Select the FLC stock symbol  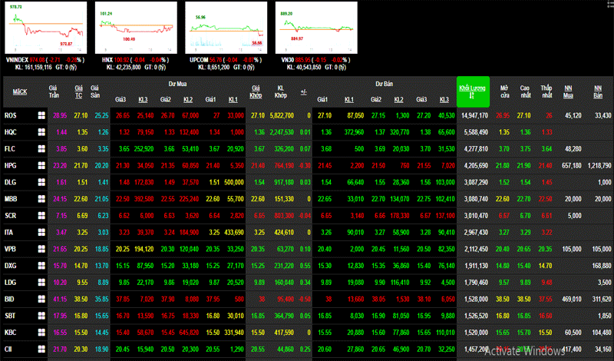click(10, 148)
